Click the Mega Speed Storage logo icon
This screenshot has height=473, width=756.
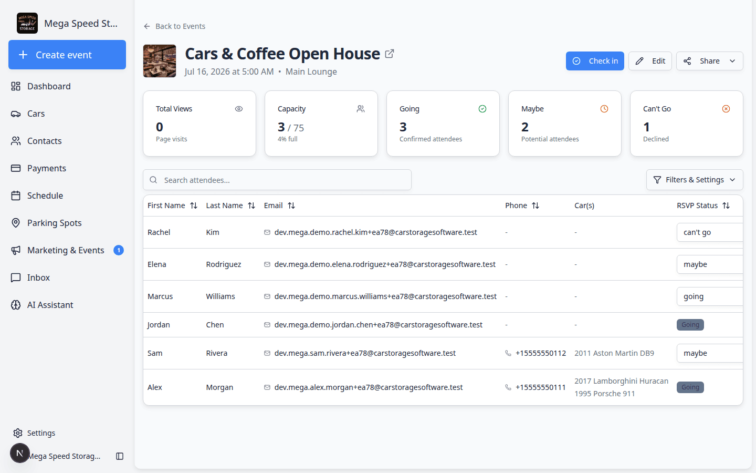coord(27,23)
